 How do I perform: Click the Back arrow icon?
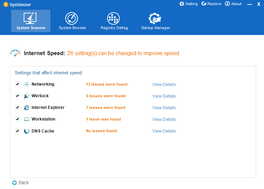[14, 182]
